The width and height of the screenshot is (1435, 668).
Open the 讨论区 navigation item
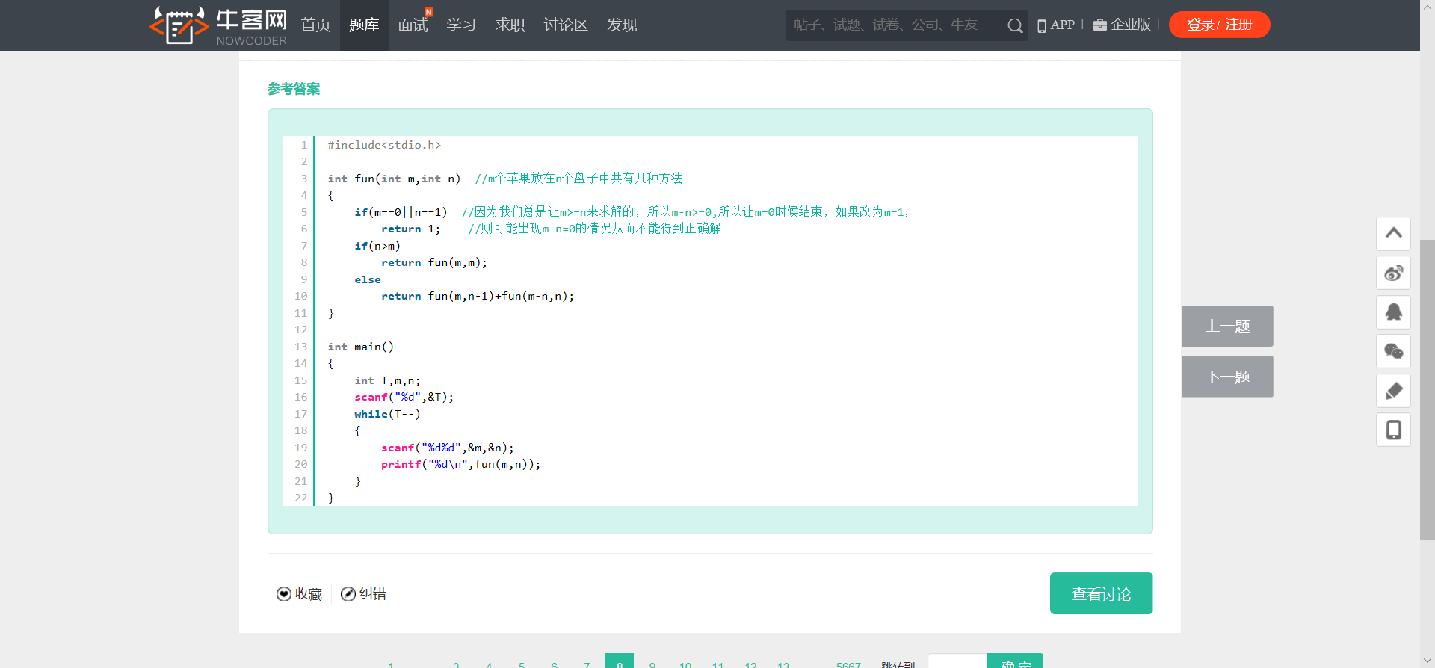[x=566, y=25]
